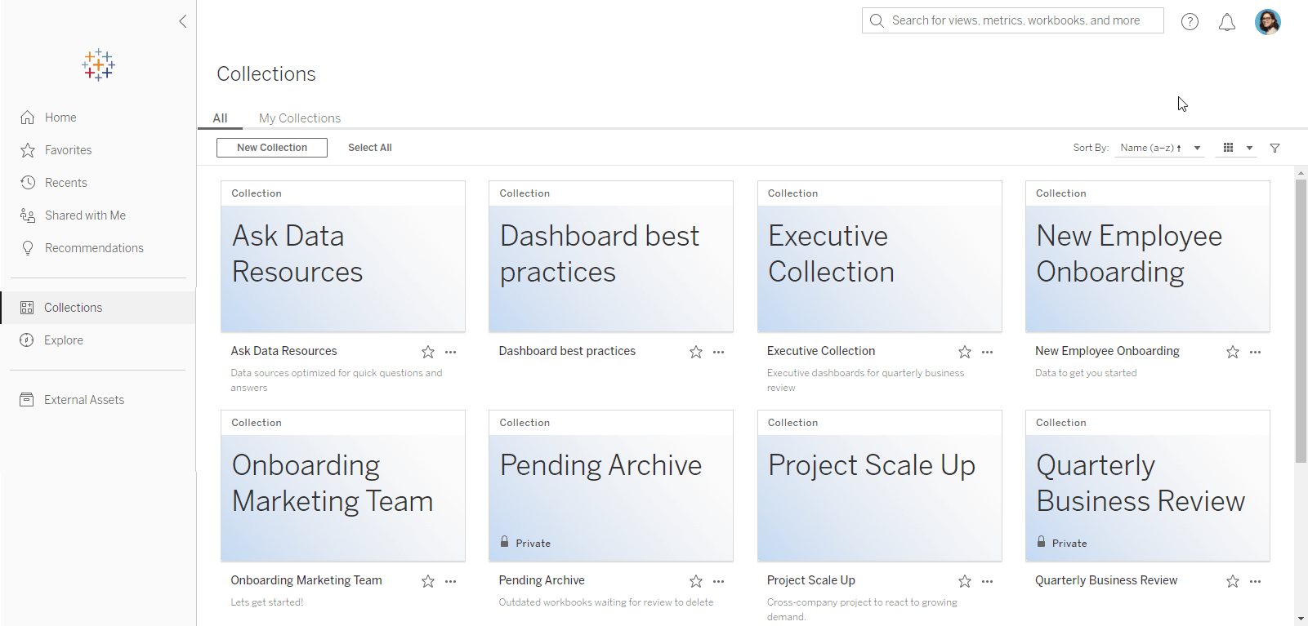Image resolution: width=1308 pixels, height=626 pixels.
Task: Open more actions for Dashboard best practices
Action: pos(718,352)
